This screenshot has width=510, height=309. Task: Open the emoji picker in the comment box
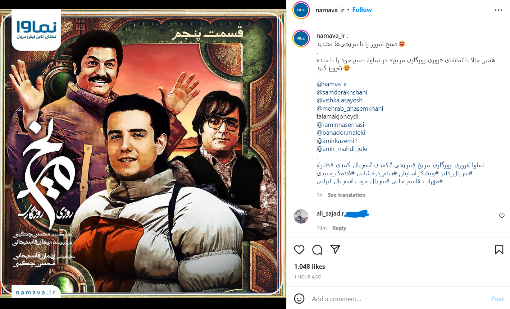(299, 299)
